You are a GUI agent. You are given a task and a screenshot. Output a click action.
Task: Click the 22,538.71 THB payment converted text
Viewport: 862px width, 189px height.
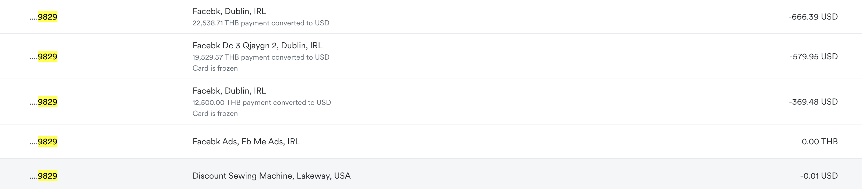coord(261,23)
